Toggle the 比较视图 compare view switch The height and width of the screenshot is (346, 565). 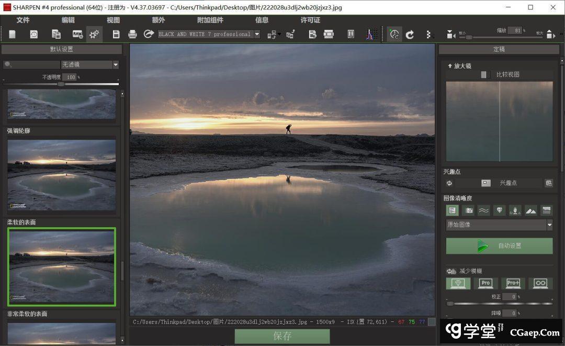pos(485,74)
